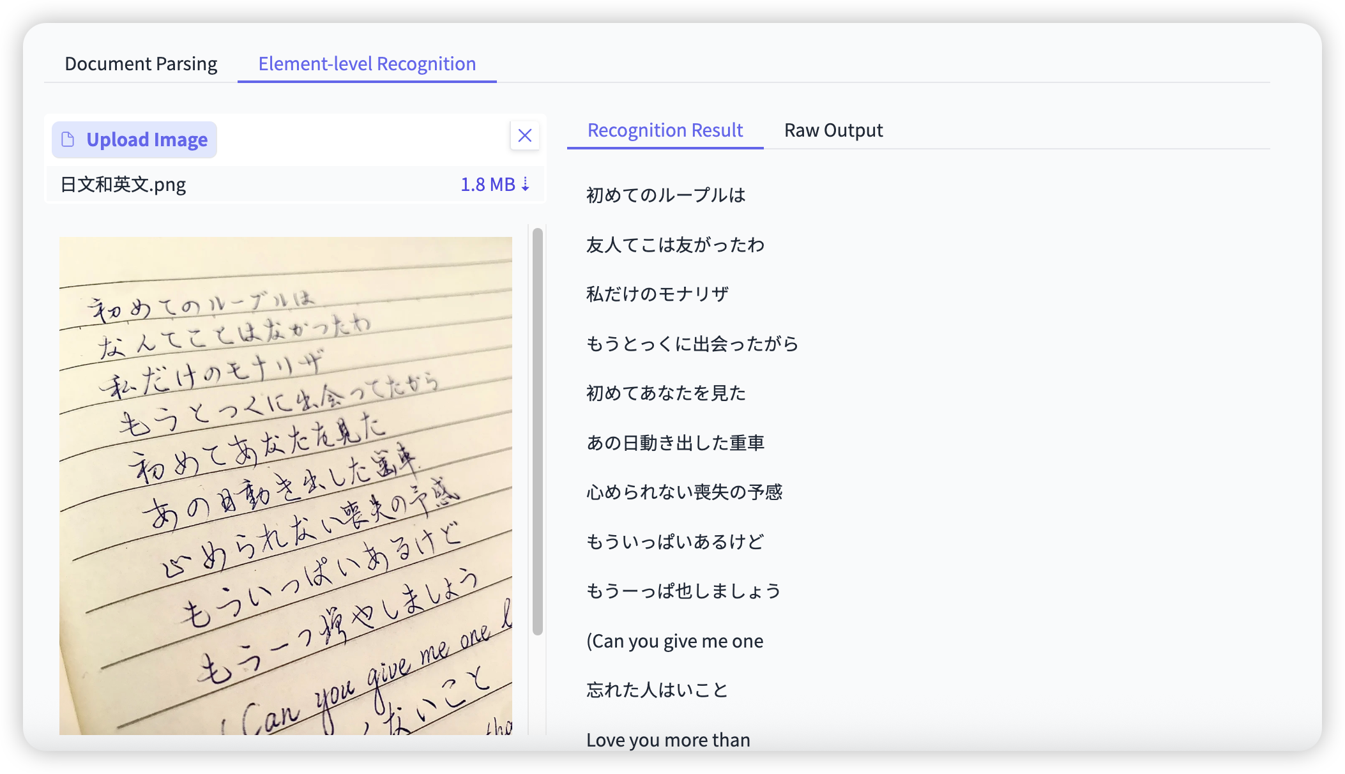1345x774 pixels.
Task: Select the Recognition Result tab
Action: click(665, 130)
